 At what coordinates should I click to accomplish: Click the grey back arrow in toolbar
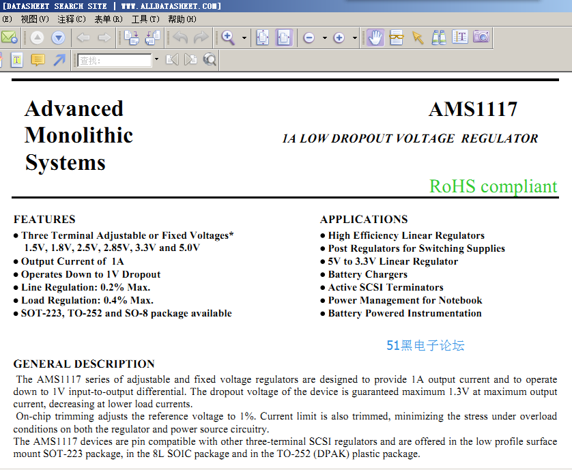83,38
